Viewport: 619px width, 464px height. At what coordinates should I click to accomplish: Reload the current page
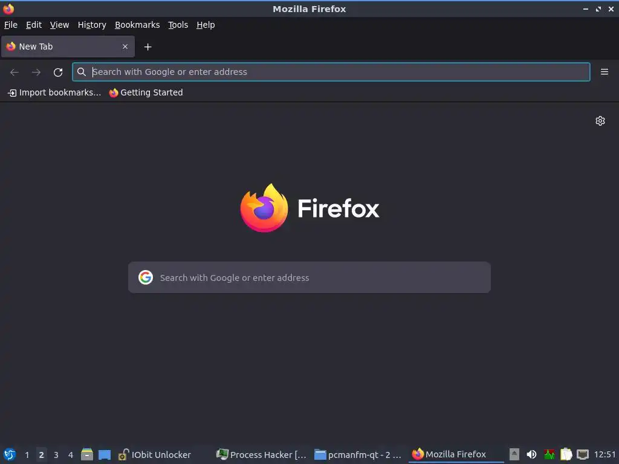pos(58,72)
